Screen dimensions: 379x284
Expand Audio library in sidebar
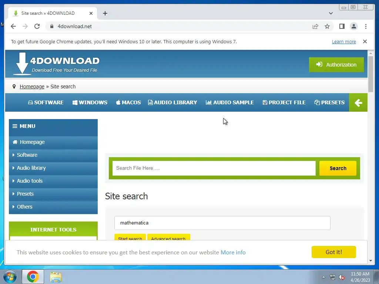[53, 168]
